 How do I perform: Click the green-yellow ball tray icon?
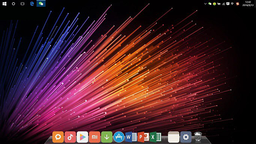tap(214, 4)
